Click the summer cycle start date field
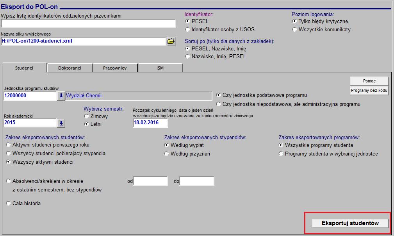The image size is (394, 236). click(150, 123)
